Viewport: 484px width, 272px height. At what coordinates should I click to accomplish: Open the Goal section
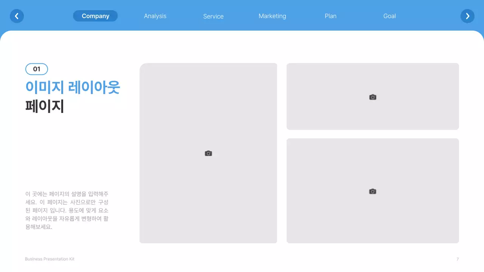pos(389,16)
